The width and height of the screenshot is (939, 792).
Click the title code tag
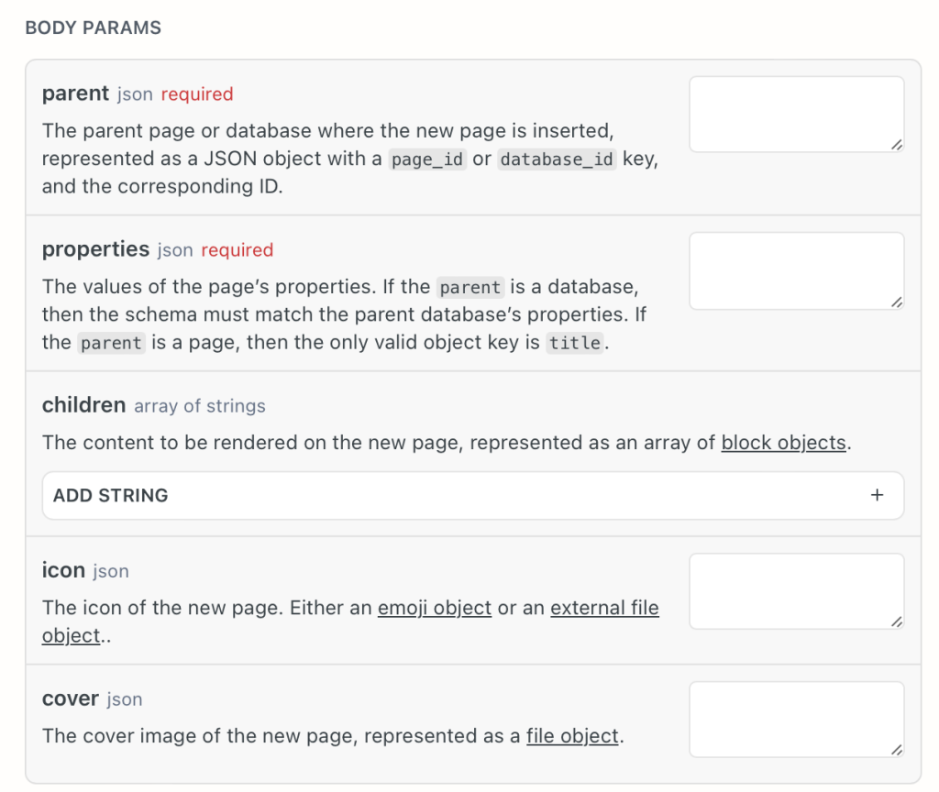[574, 344]
